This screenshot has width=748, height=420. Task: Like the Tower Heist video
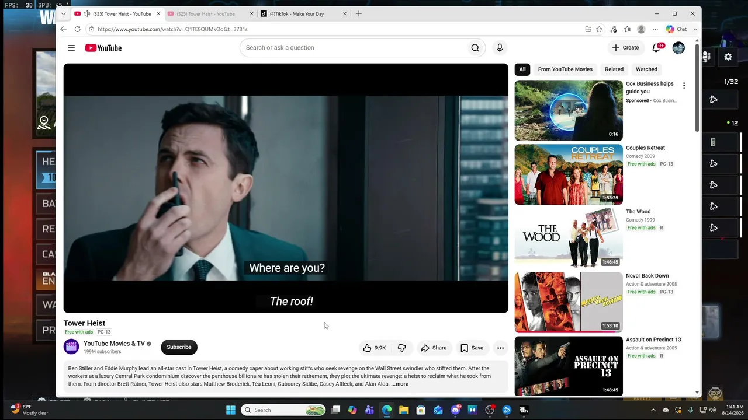[x=374, y=348]
